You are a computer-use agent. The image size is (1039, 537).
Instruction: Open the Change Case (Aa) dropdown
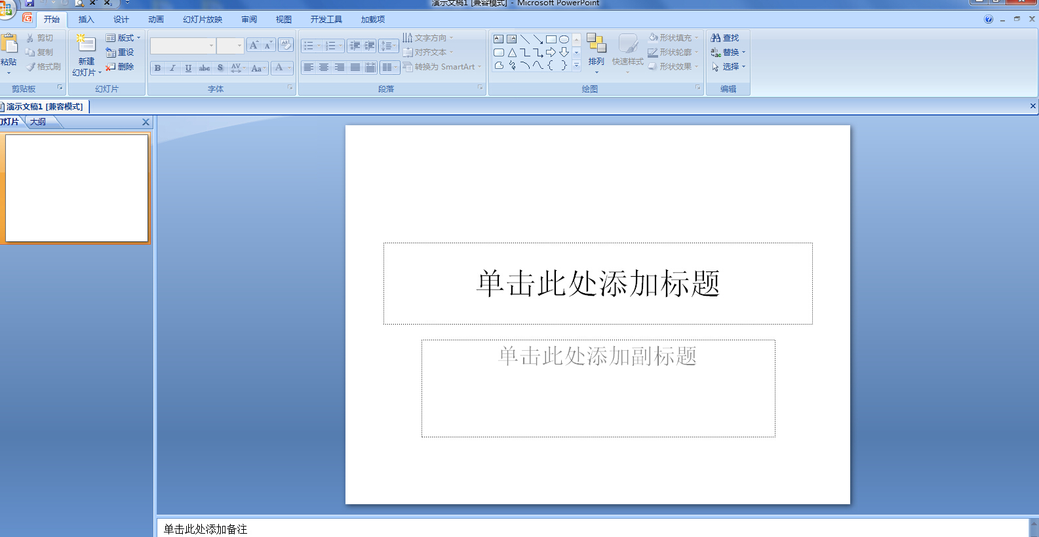tap(258, 68)
